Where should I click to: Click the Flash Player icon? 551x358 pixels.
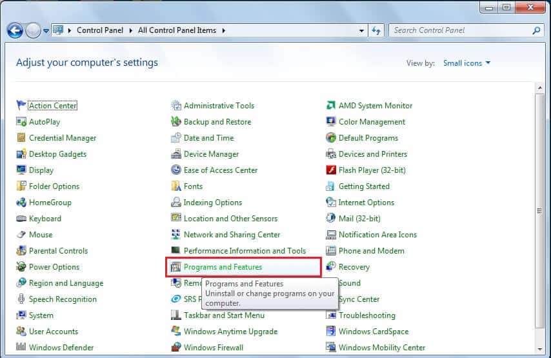[x=331, y=170]
